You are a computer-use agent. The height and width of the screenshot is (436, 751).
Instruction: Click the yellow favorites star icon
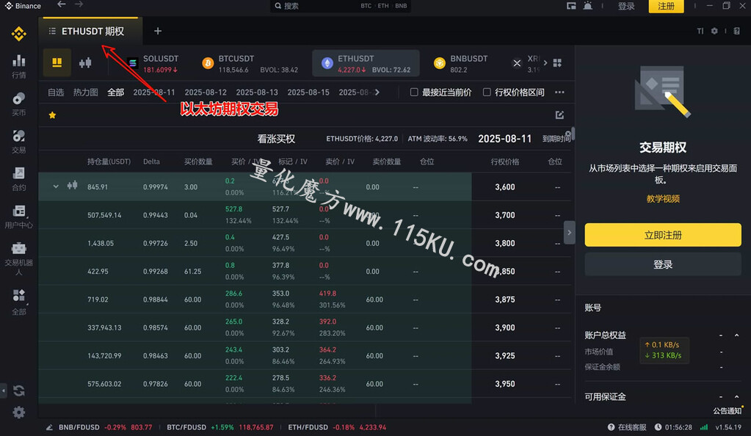coord(52,115)
